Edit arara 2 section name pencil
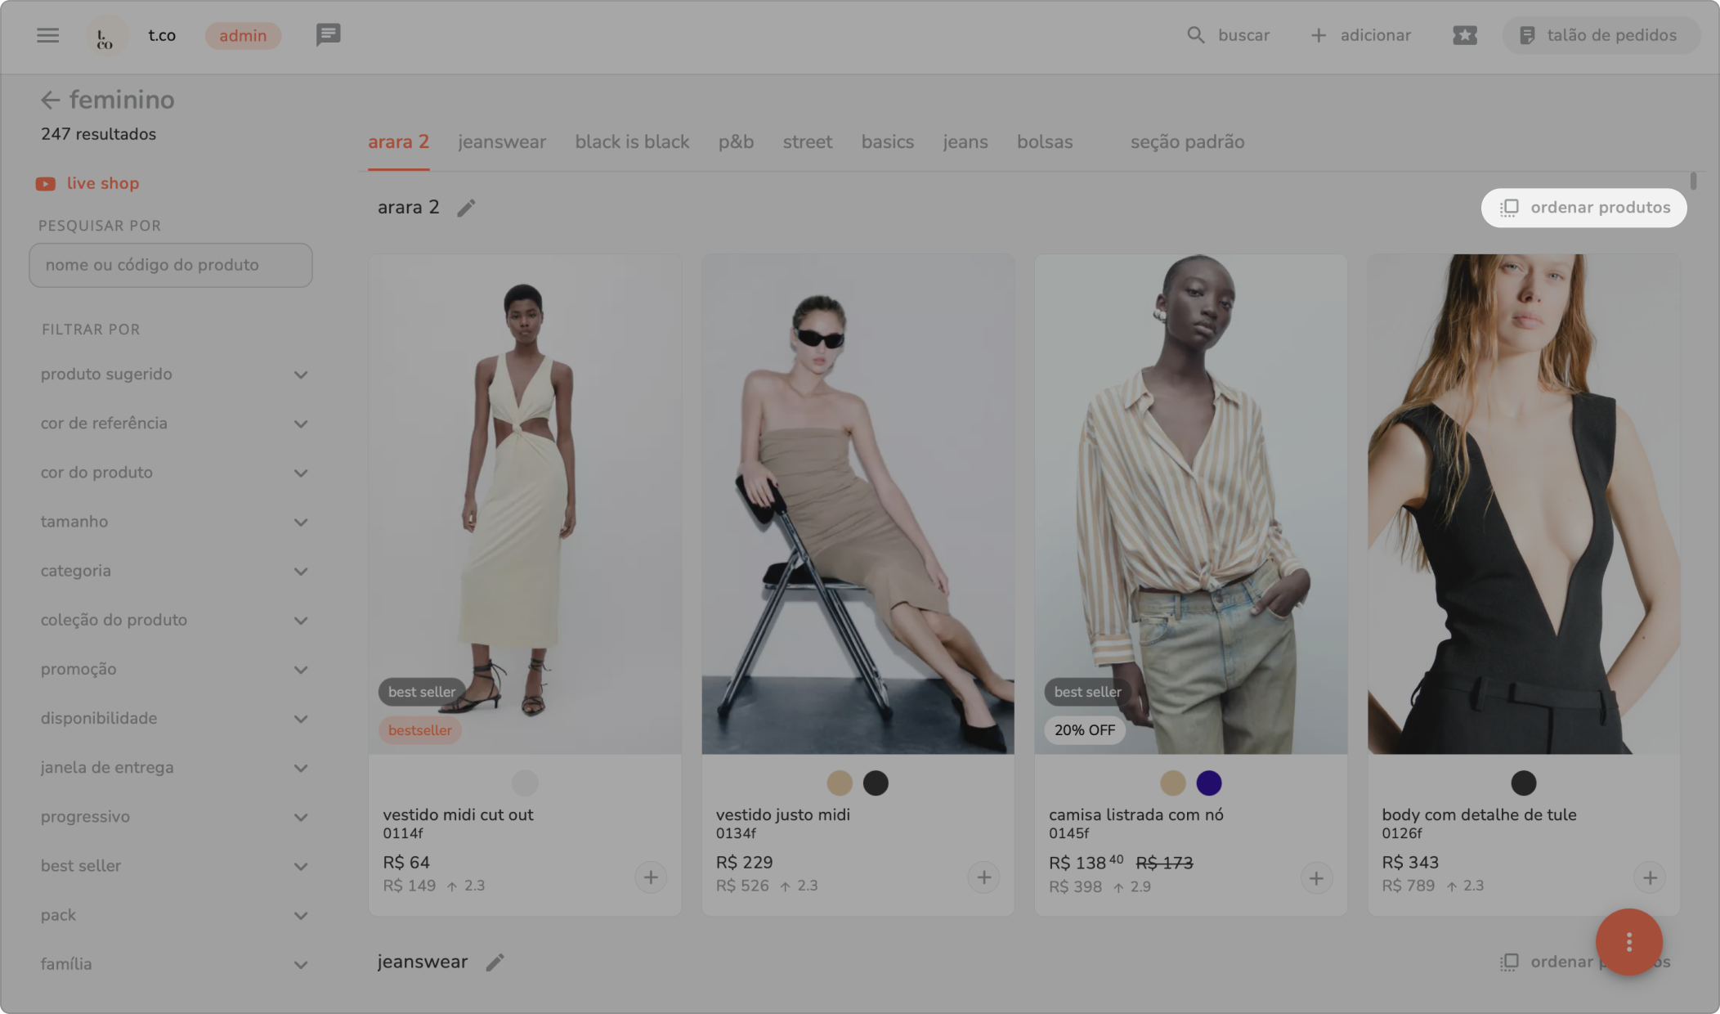This screenshot has height=1014, width=1720. coord(466,209)
